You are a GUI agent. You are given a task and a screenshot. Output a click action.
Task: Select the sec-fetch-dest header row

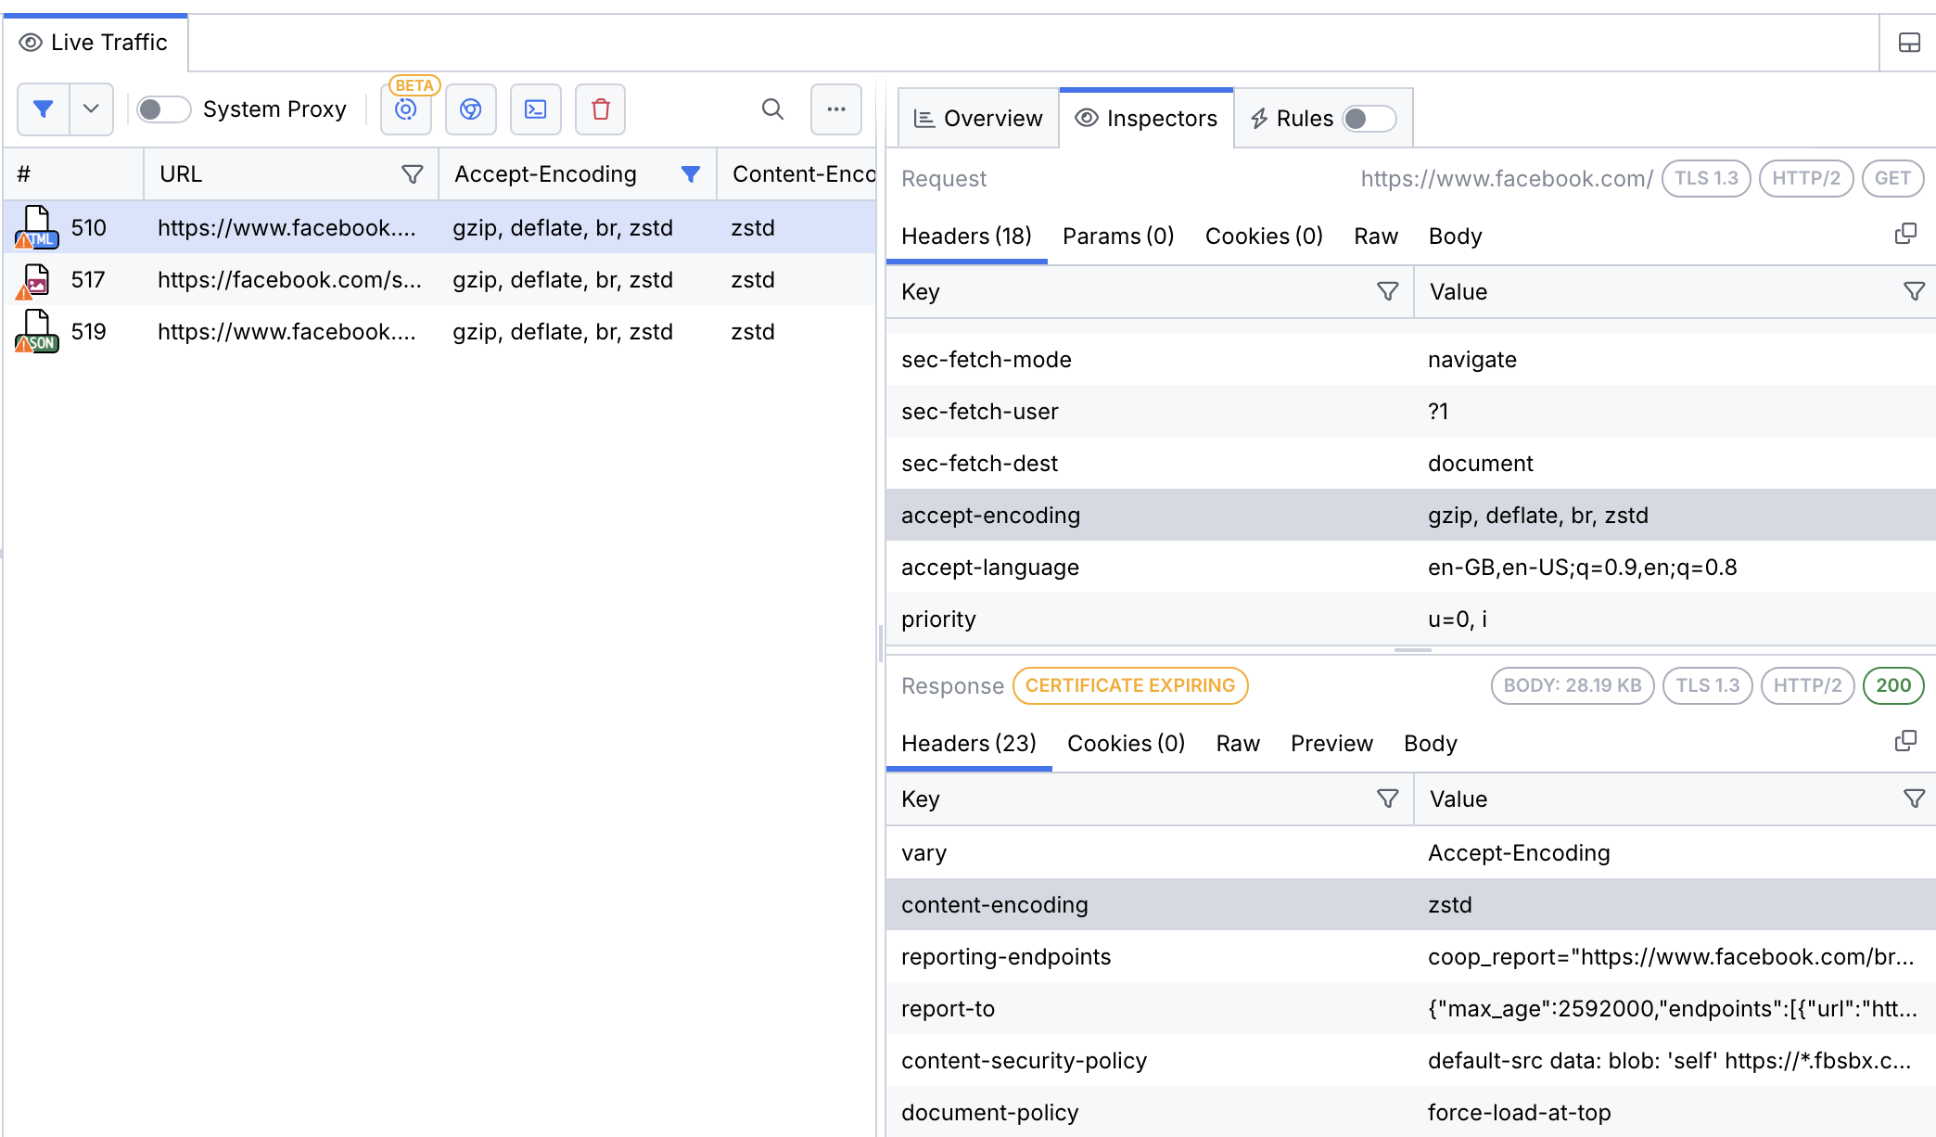click(x=1410, y=463)
